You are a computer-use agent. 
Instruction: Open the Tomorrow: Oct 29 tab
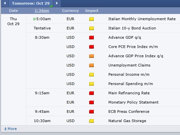(x=31, y=3)
